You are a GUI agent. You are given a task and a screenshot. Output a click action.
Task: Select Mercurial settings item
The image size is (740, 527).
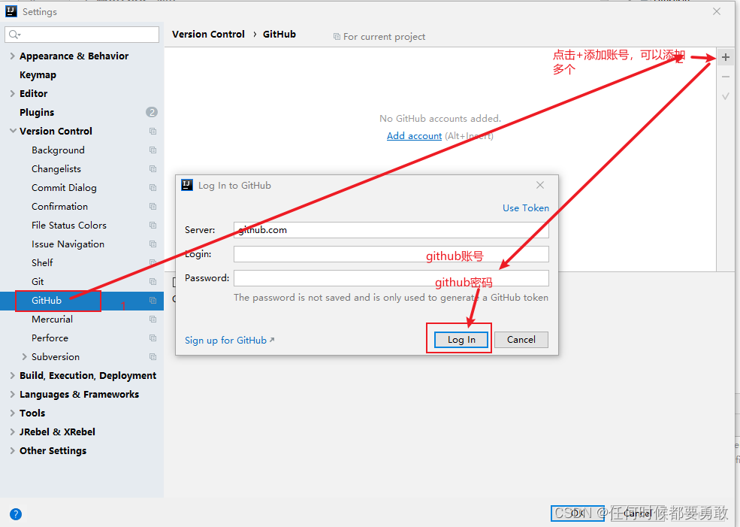click(52, 320)
